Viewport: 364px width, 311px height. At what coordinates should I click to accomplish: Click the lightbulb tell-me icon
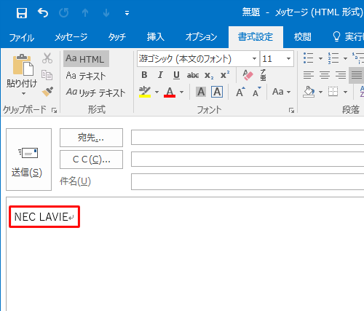pos(336,36)
